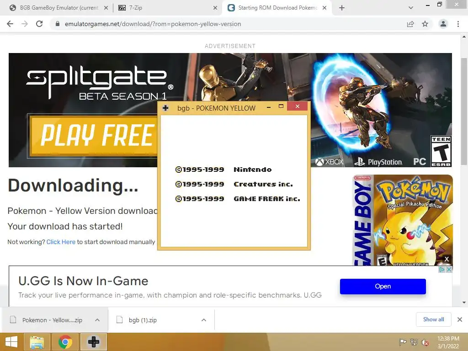
Task: Click the Play Free ad button
Action: pos(93,136)
